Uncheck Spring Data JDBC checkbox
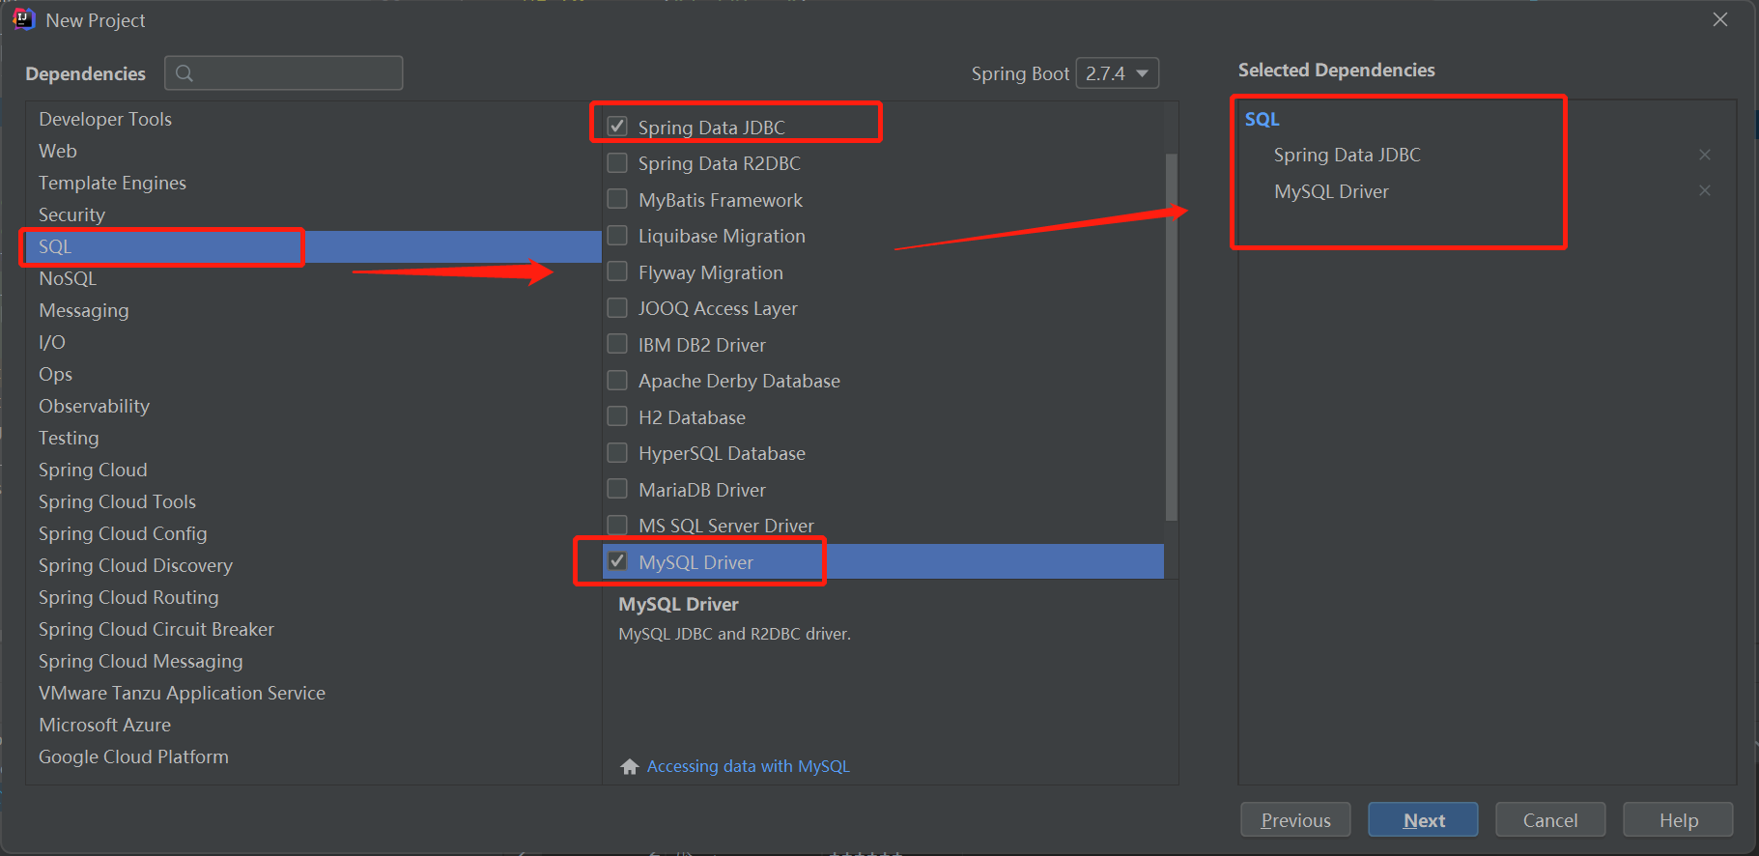Viewport: 1759px width, 856px height. pyautogui.click(x=617, y=127)
